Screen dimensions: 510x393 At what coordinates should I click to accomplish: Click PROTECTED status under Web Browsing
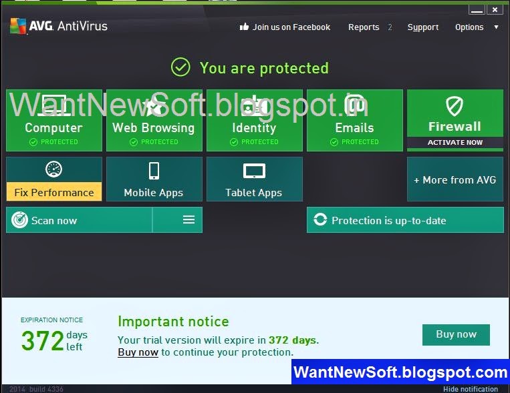pyautogui.click(x=154, y=142)
